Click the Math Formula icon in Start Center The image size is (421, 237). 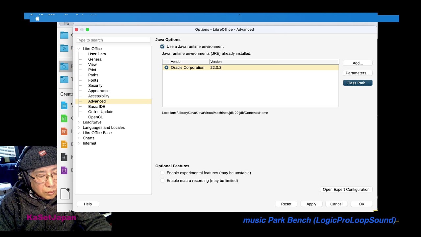tap(64, 157)
